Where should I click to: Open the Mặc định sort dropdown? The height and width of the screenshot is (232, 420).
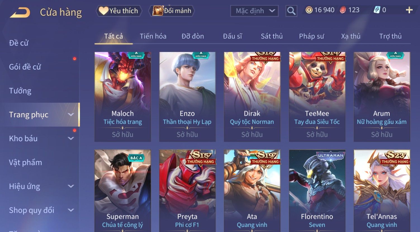[x=254, y=11]
